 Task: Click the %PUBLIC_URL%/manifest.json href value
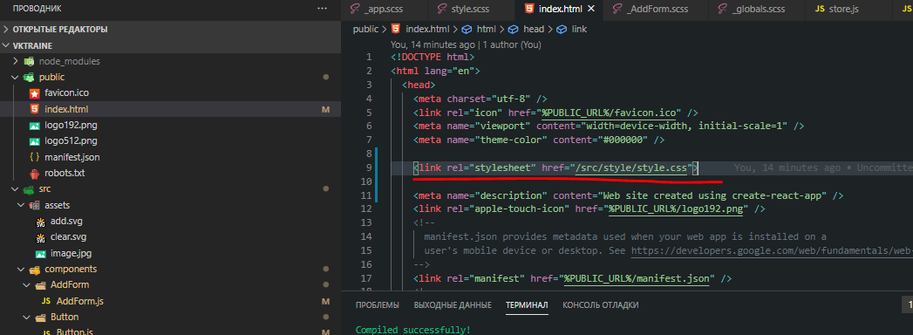637,278
